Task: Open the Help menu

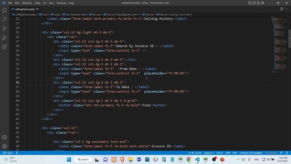Action: pos(71,3)
